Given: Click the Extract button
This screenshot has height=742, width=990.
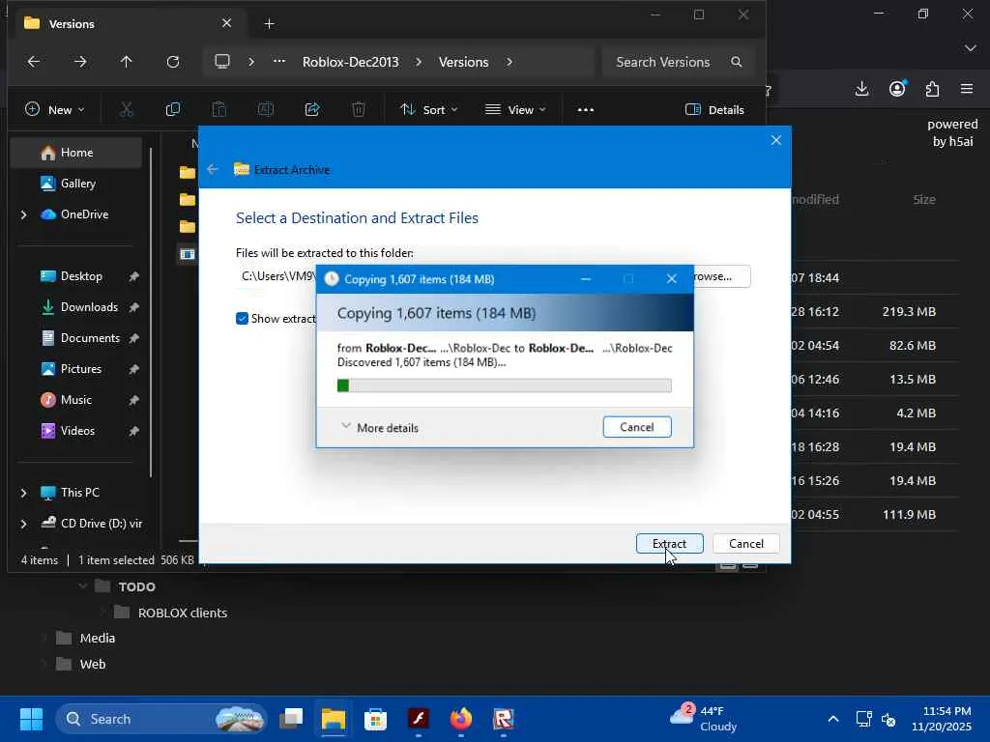Looking at the screenshot, I should point(669,543).
